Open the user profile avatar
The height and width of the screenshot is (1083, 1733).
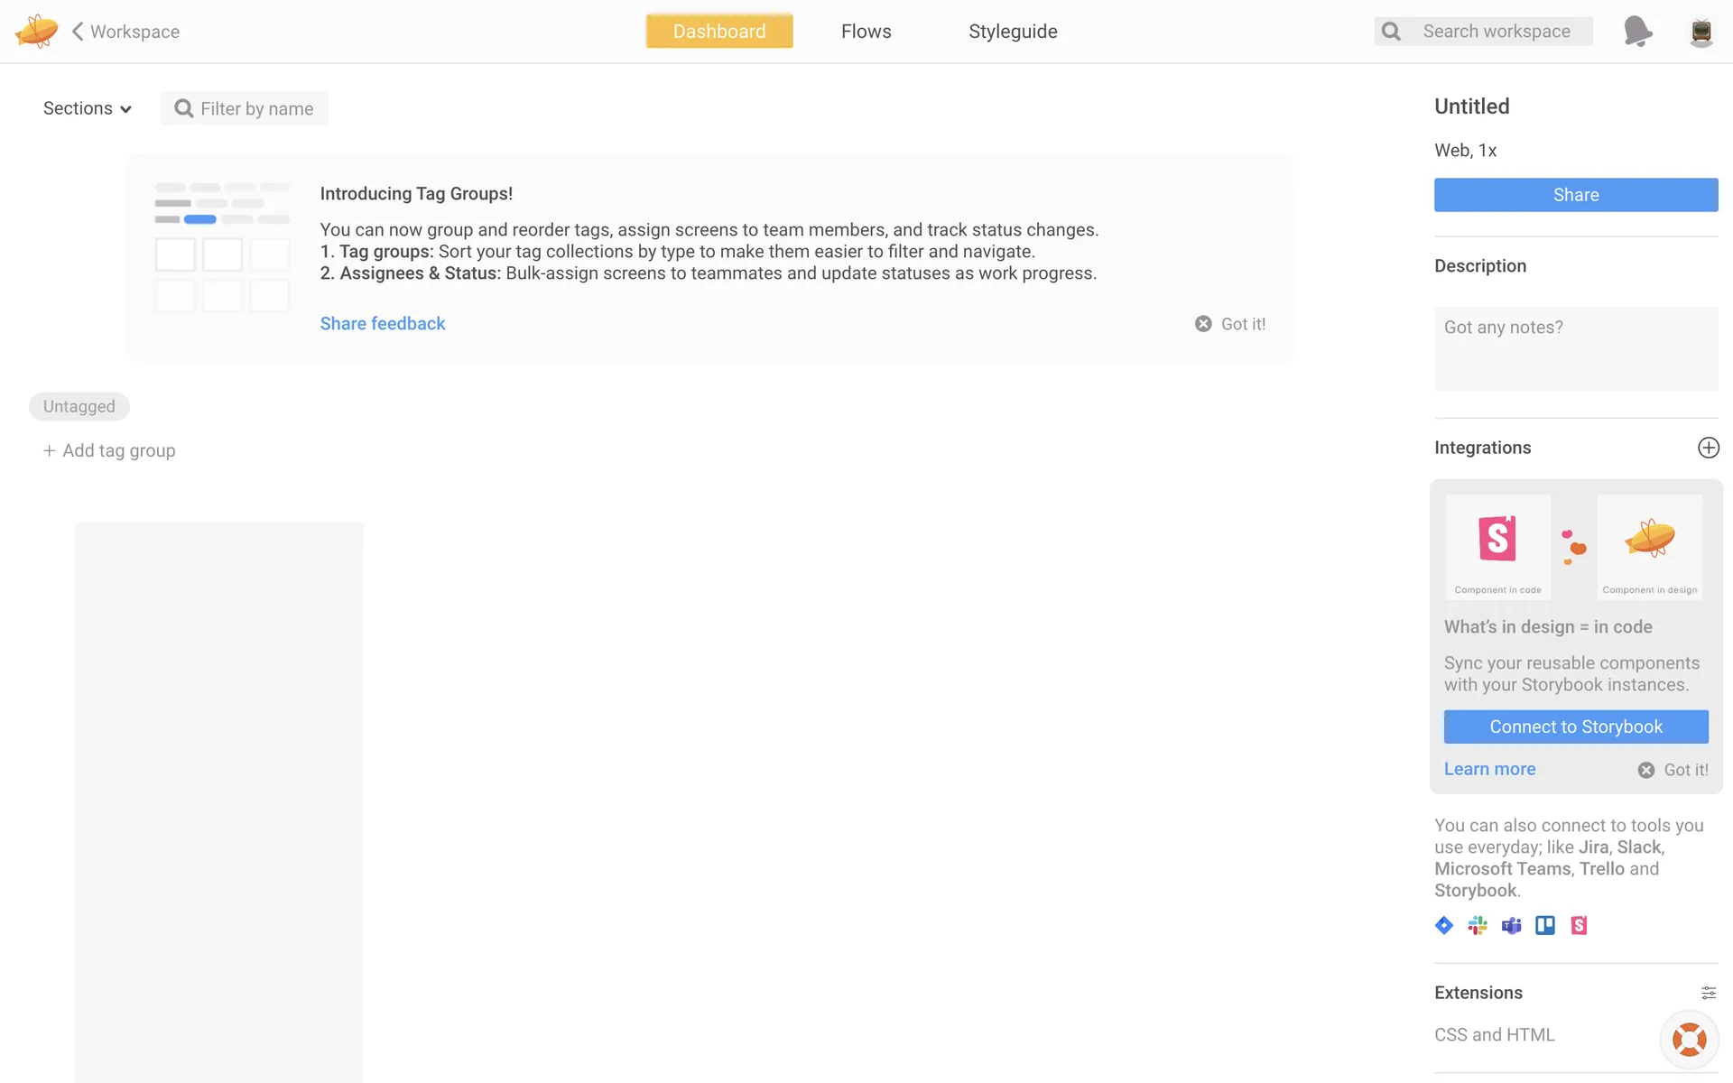pos(1701,32)
